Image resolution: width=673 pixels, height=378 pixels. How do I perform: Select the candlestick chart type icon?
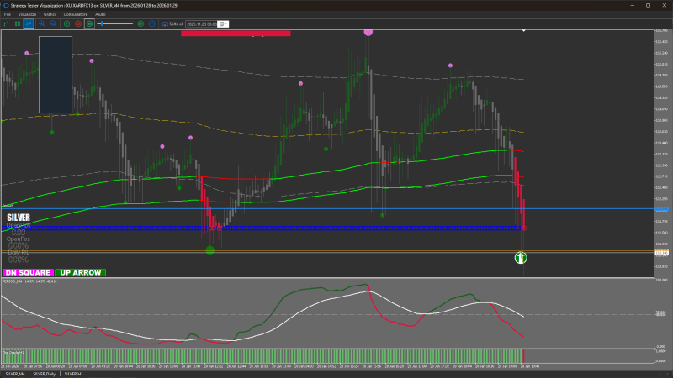point(18,24)
